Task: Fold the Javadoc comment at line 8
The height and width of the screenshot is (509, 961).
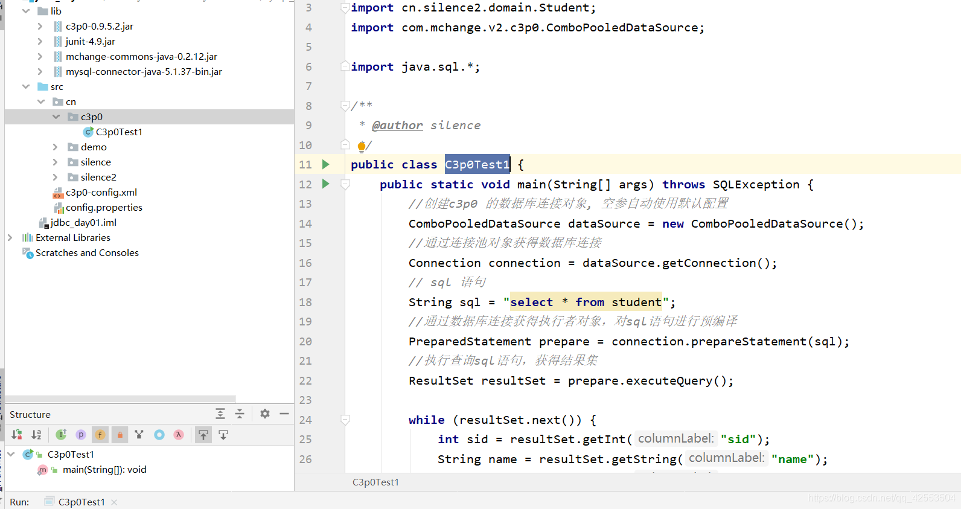Action: (x=345, y=106)
